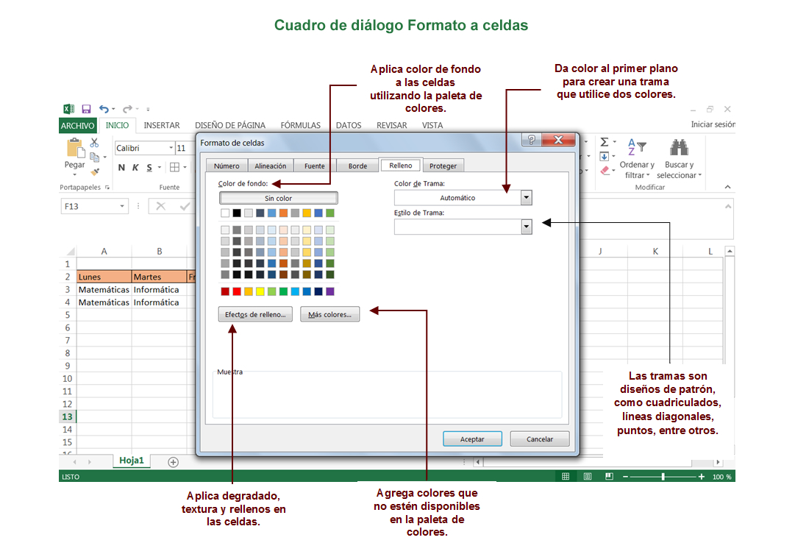This screenshot has height=543, width=809.
Task: Switch to Normal view in status bar
Action: click(566, 477)
